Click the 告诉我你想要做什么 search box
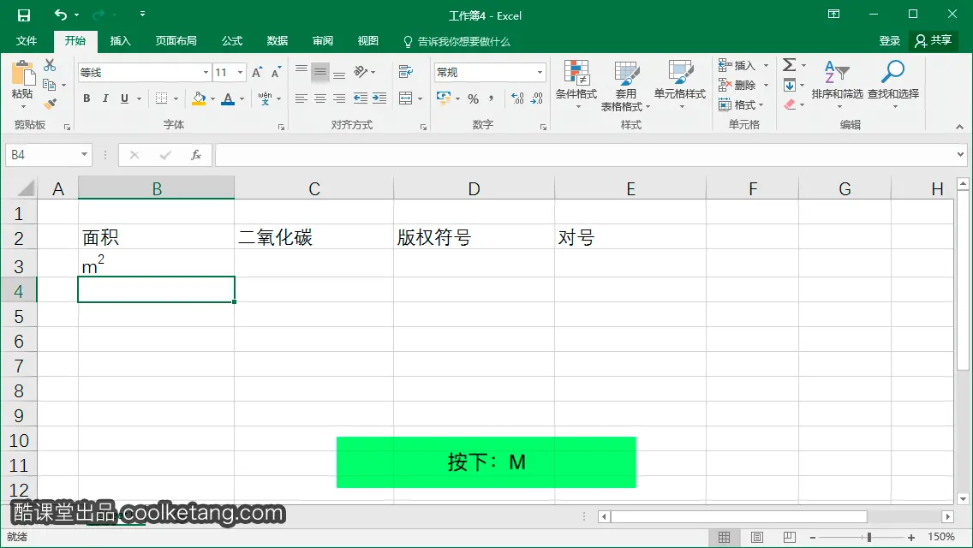This screenshot has height=548, width=973. (457, 42)
